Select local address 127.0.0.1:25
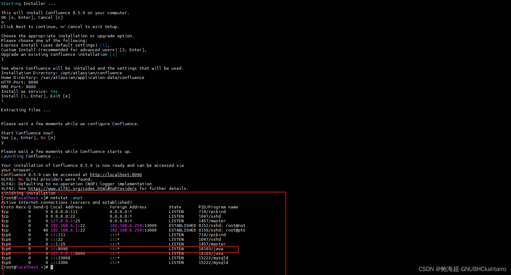 (65, 221)
